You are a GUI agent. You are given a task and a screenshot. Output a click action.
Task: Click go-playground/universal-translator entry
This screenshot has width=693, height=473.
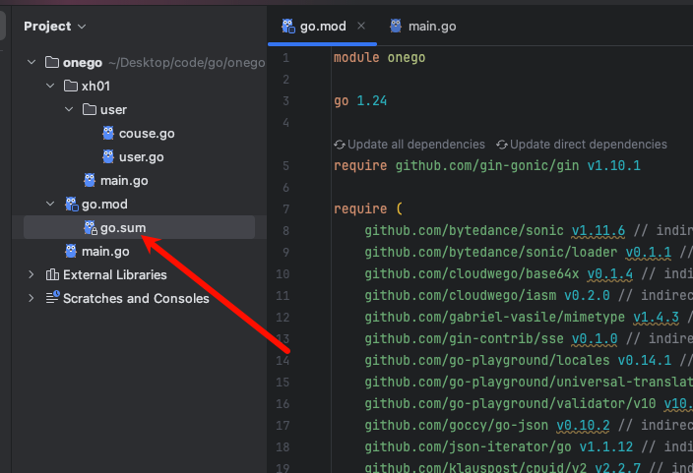point(529,382)
